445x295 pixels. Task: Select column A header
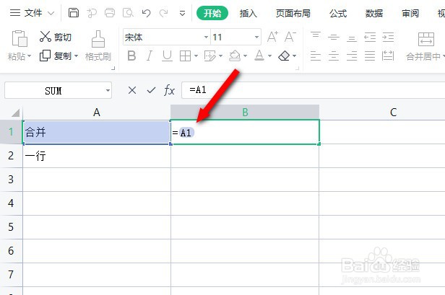click(97, 113)
